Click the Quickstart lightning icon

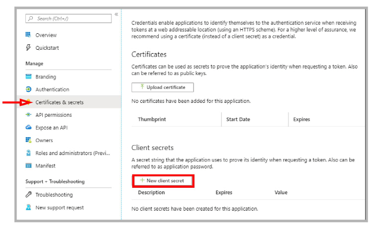(28, 48)
